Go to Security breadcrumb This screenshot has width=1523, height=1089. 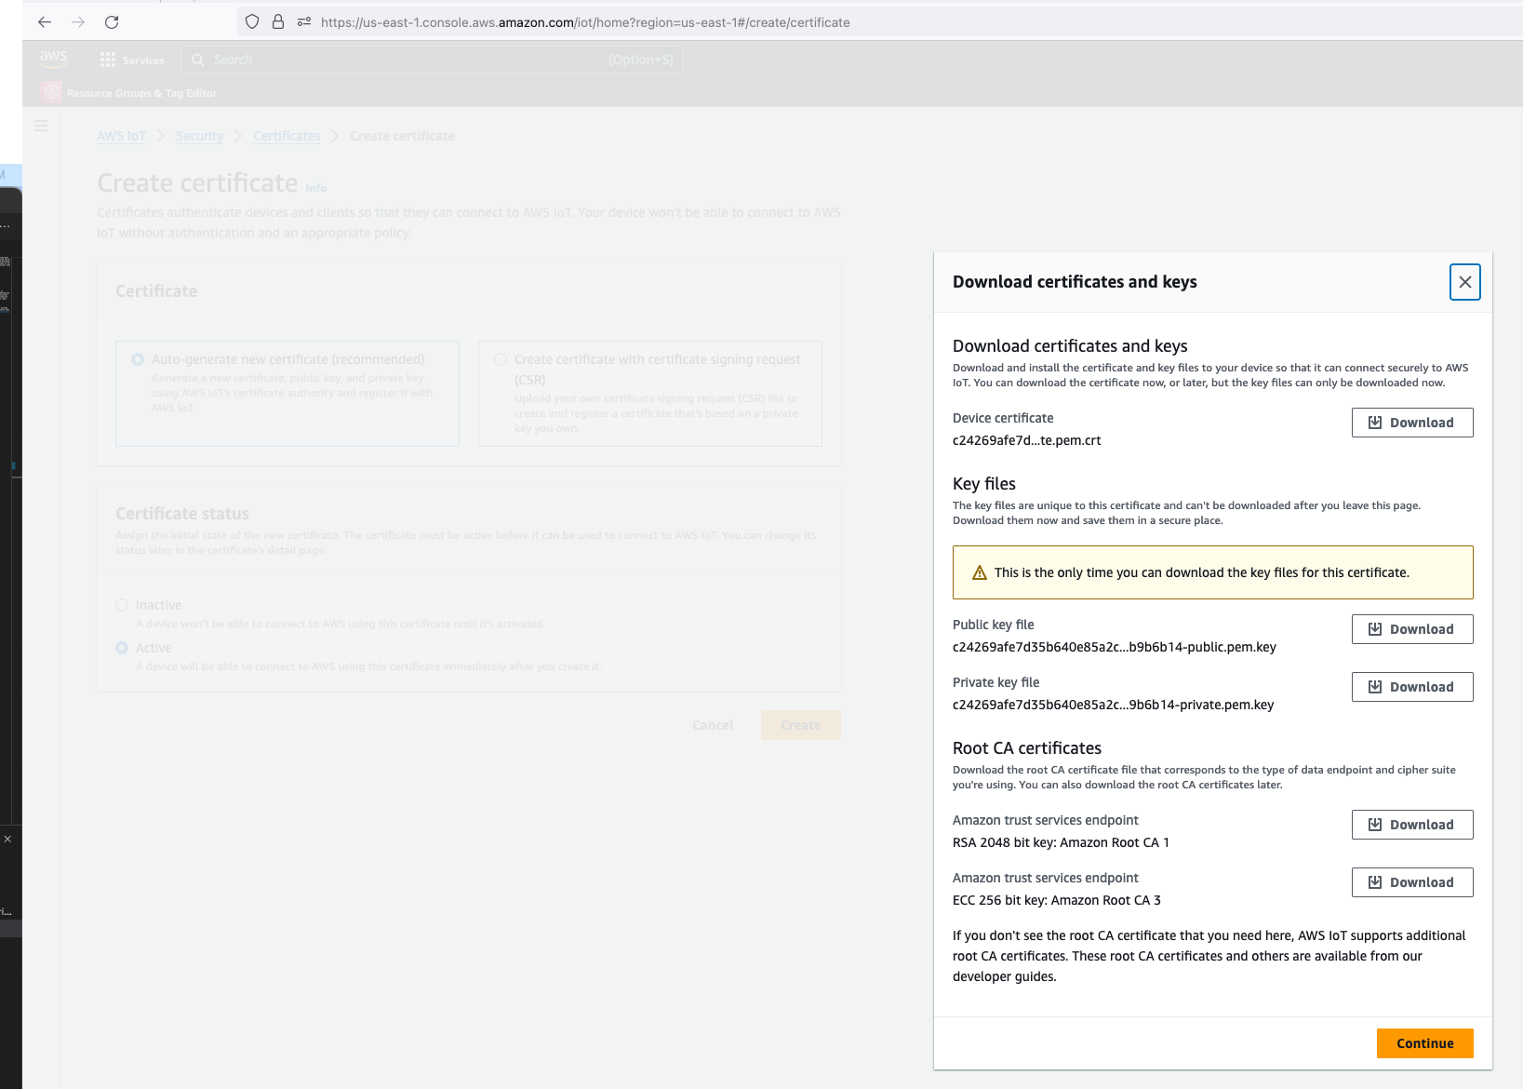tap(199, 136)
